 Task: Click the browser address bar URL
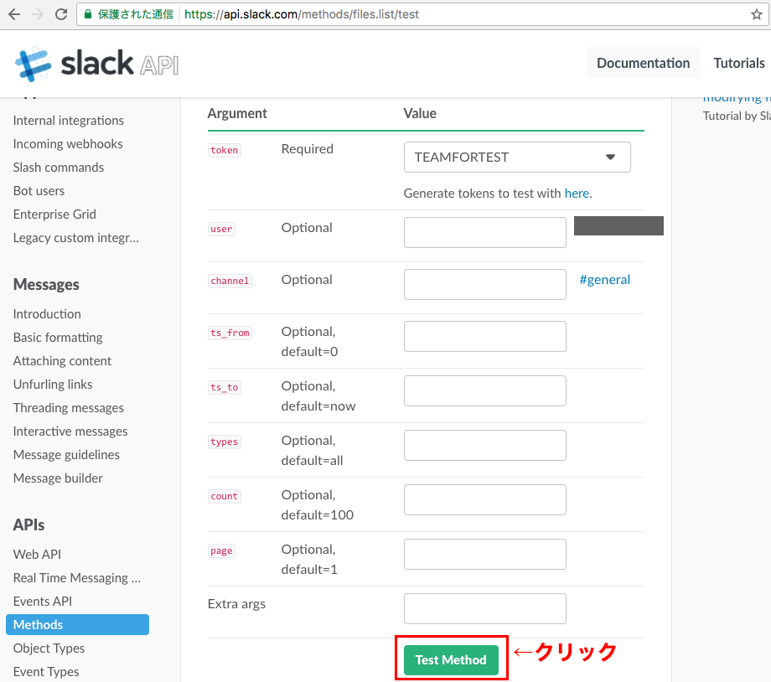[x=302, y=14]
